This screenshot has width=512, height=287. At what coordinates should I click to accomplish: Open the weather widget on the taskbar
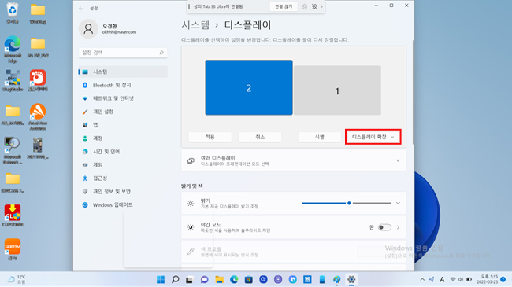tap(17, 279)
